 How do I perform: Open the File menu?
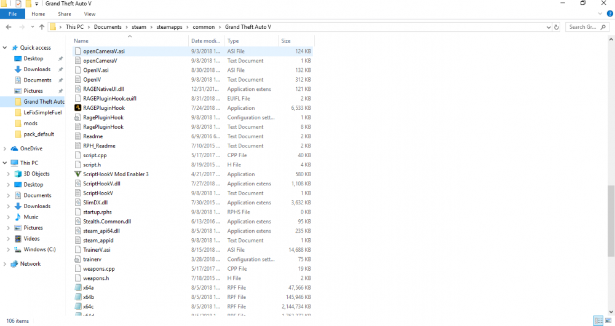pos(12,14)
